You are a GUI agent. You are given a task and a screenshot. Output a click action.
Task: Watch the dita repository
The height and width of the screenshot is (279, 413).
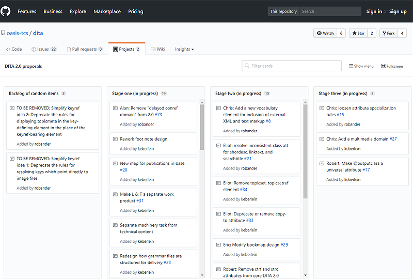pyautogui.click(x=325, y=33)
